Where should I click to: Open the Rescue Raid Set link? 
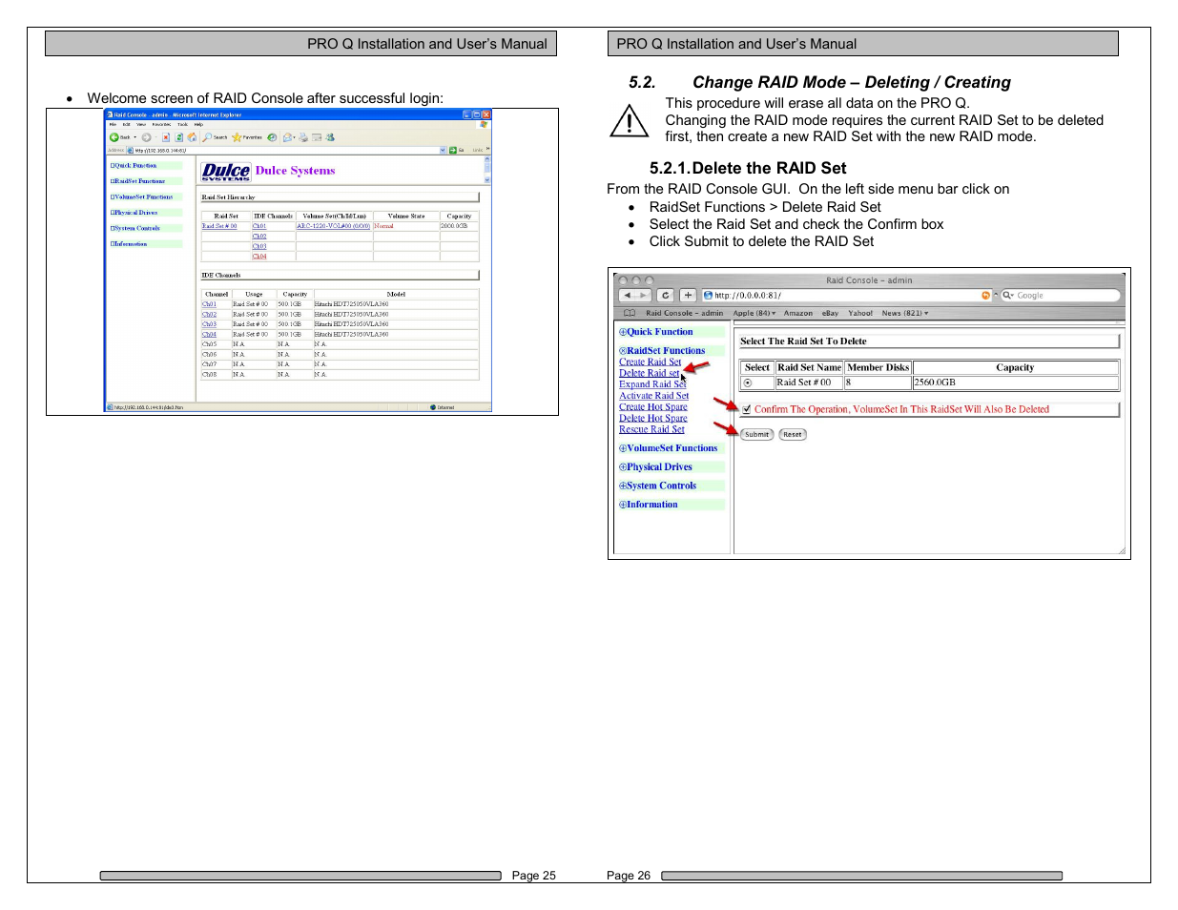click(x=651, y=430)
